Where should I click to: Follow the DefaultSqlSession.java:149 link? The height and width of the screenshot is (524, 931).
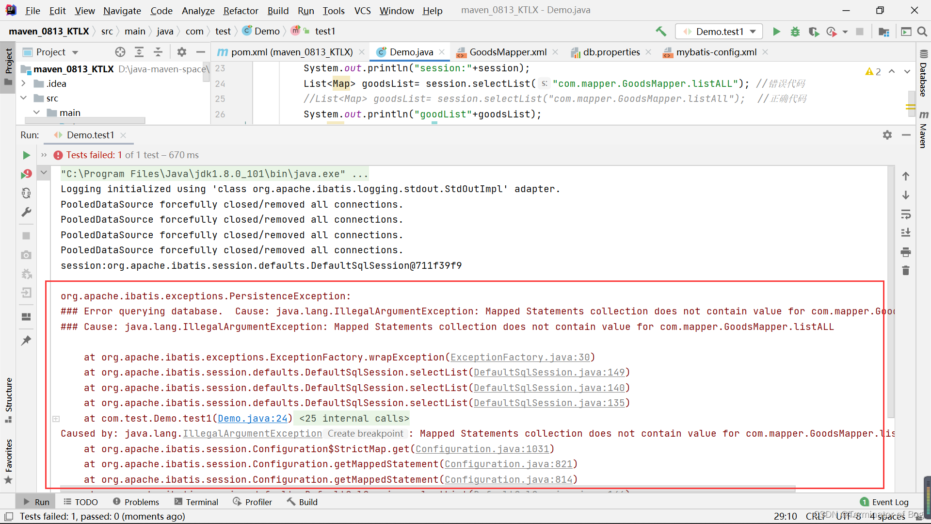pos(549,373)
